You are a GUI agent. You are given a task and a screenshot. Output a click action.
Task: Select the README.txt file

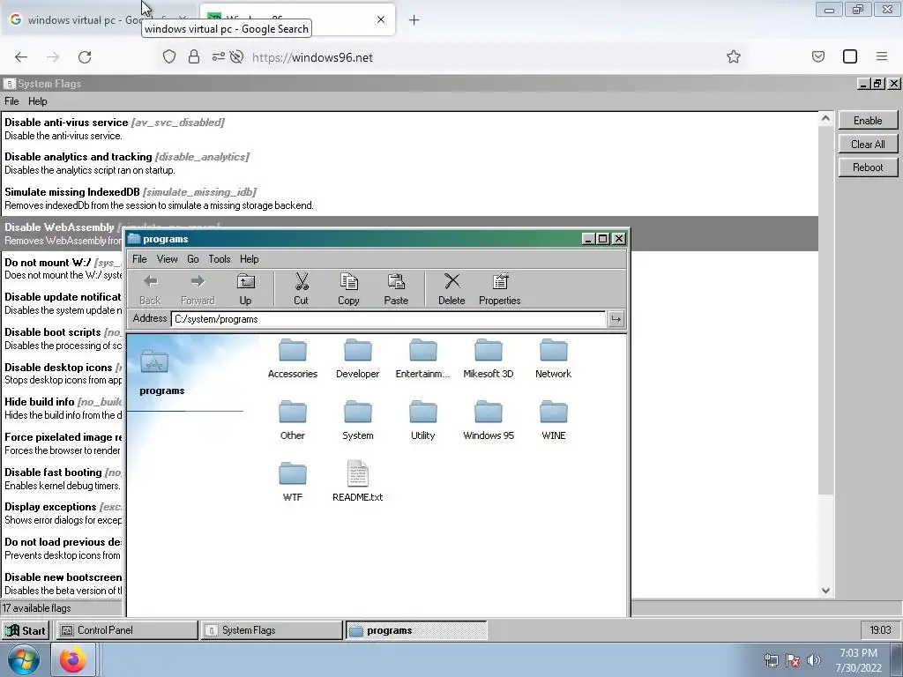click(358, 481)
